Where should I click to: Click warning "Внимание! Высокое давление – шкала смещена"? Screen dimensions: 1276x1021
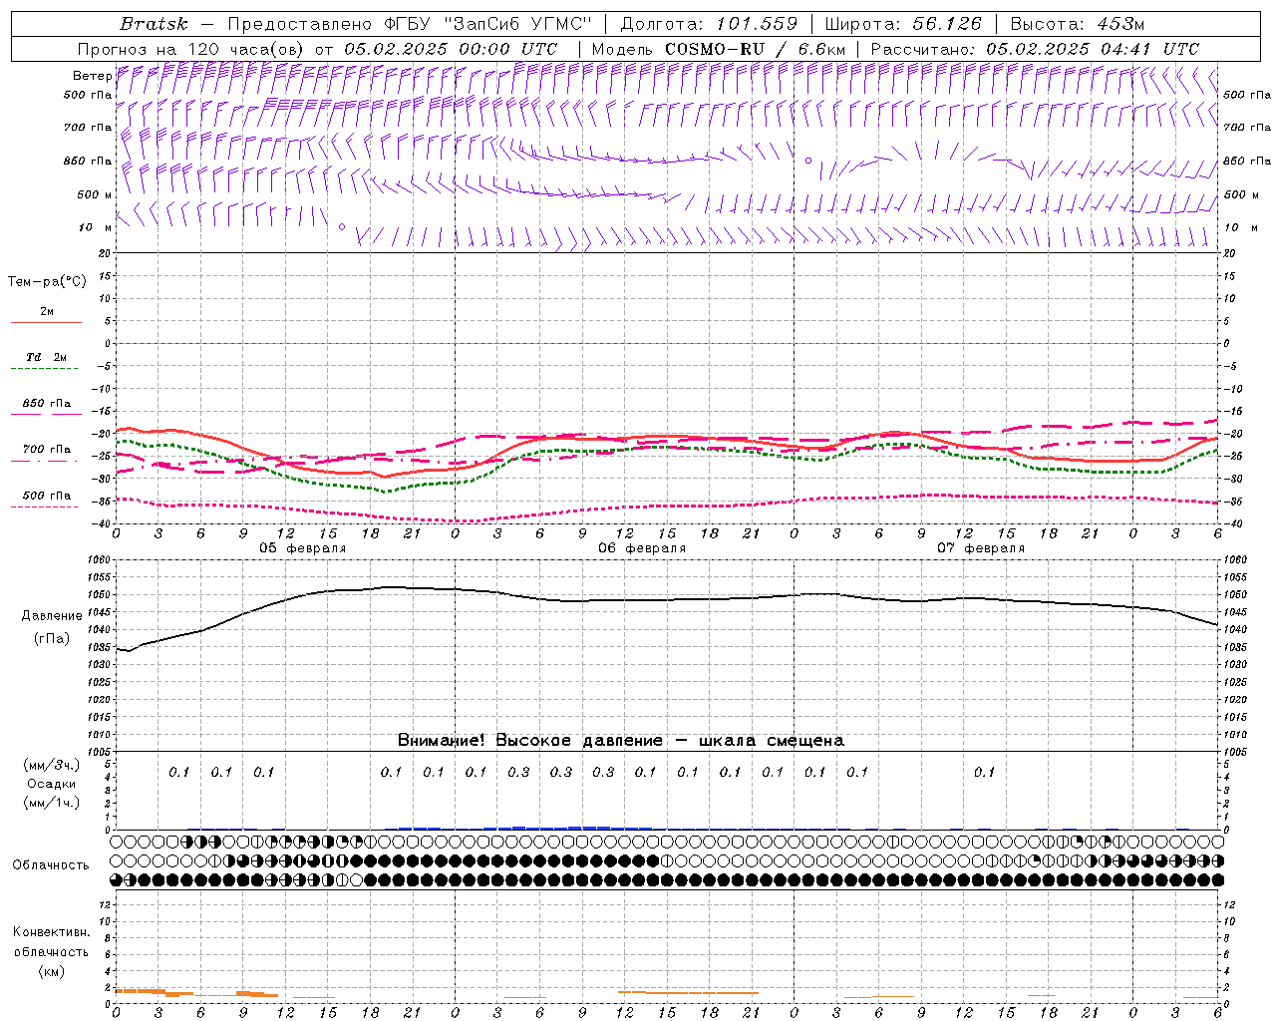point(620,741)
